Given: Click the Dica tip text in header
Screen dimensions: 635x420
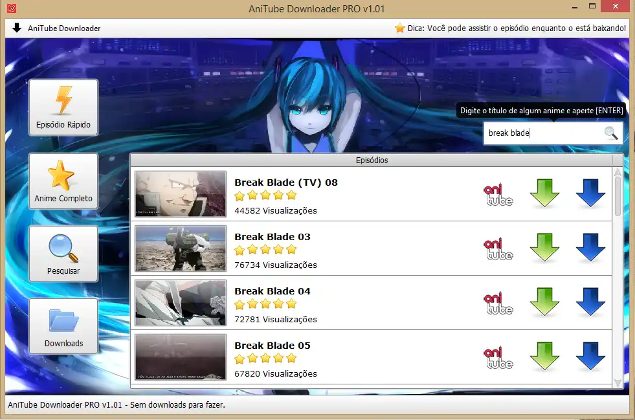Looking at the screenshot, I should [517, 28].
